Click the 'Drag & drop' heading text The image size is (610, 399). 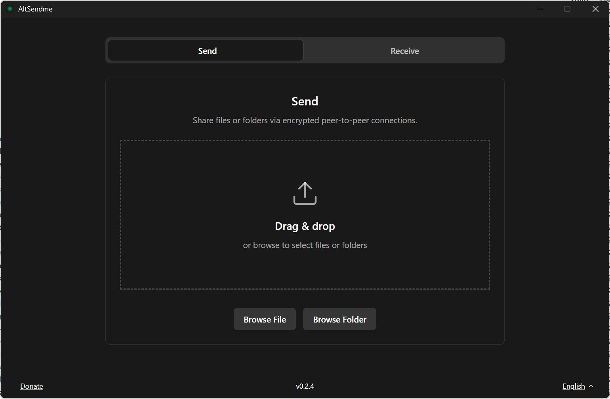pos(305,226)
